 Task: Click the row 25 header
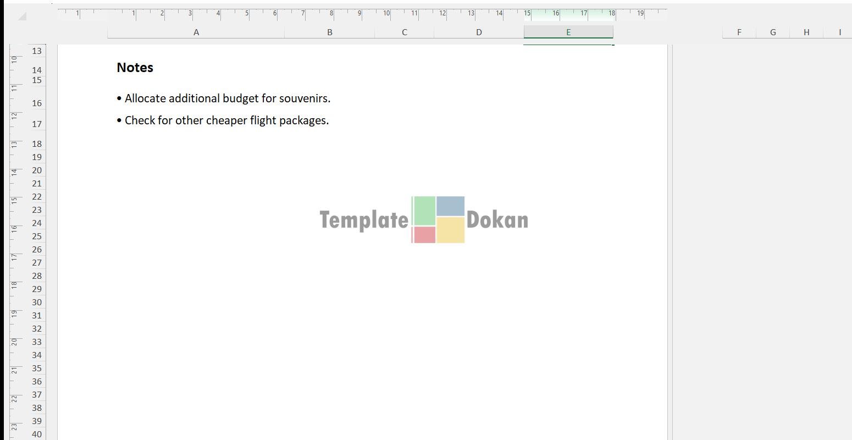click(37, 237)
